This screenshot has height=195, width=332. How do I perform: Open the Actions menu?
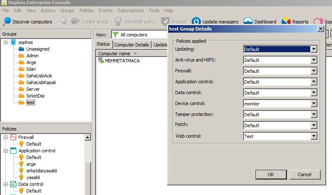tap(48, 10)
